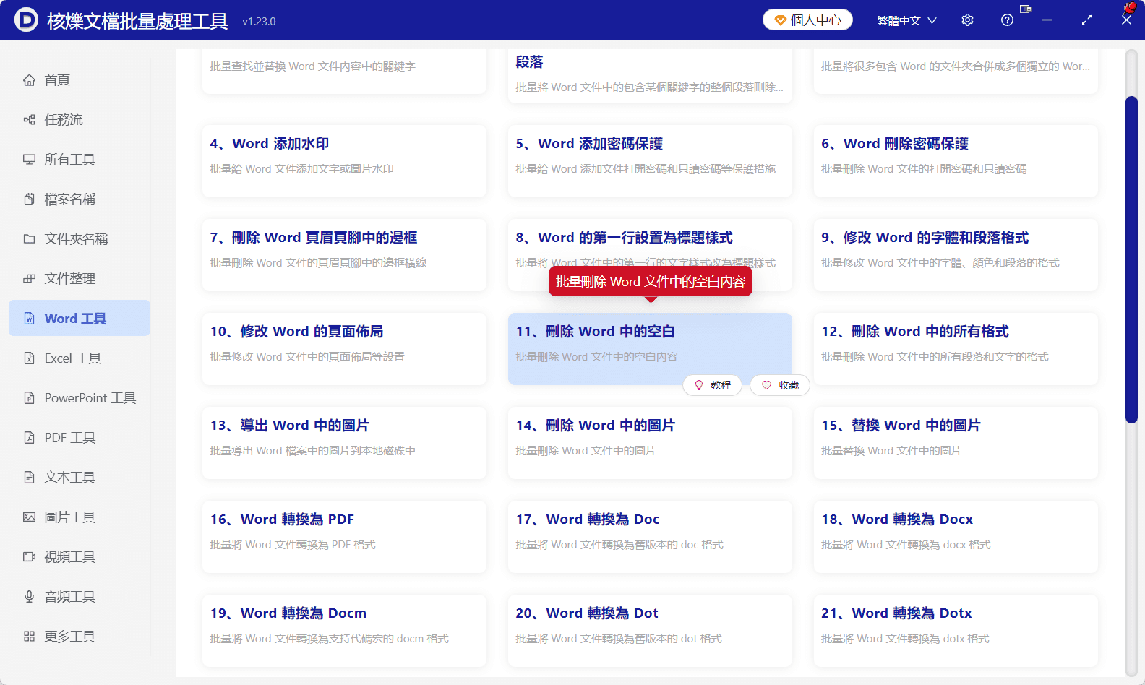Screen dimensions: 1145x685
Task: Open help via the question mark icon
Action: 1007,20
